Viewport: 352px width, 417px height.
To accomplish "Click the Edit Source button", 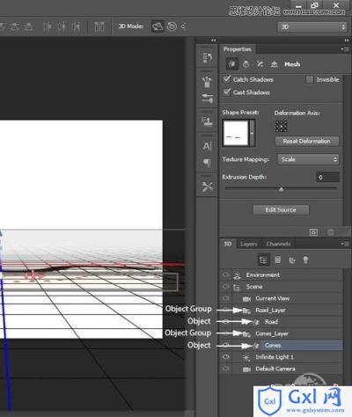I will pyautogui.click(x=281, y=209).
